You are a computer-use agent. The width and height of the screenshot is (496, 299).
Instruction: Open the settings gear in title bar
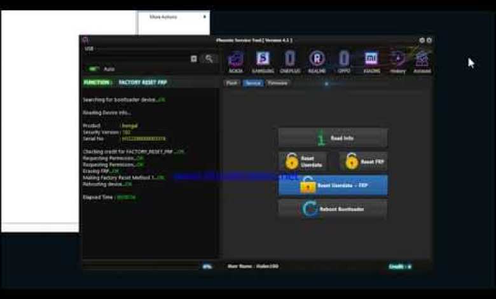(x=422, y=40)
